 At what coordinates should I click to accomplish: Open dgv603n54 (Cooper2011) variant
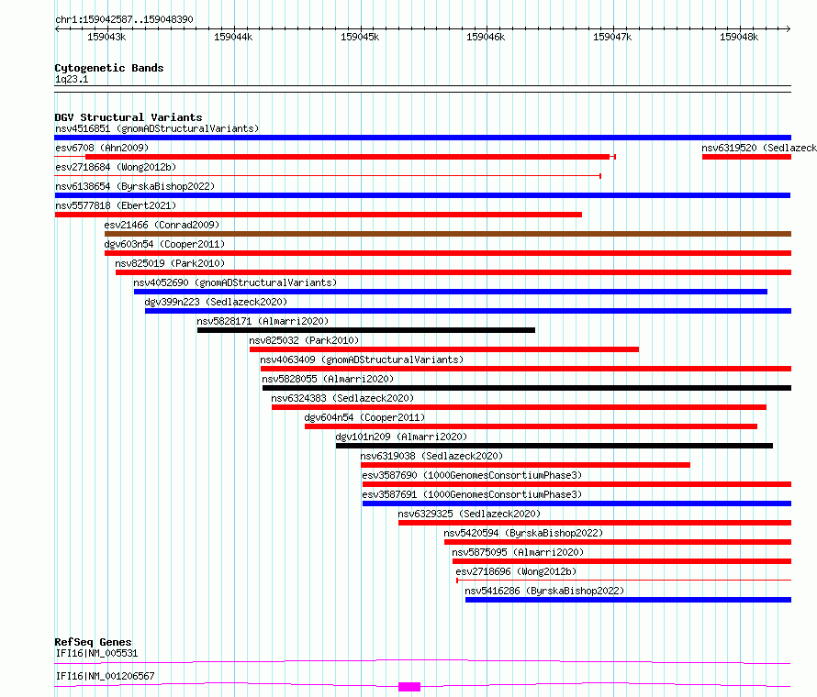164,244
